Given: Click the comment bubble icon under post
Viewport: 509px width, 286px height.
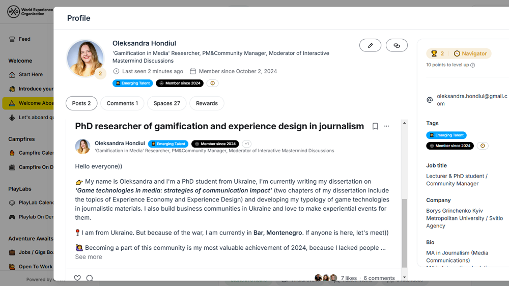Looking at the screenshot, I should [90, 278].
